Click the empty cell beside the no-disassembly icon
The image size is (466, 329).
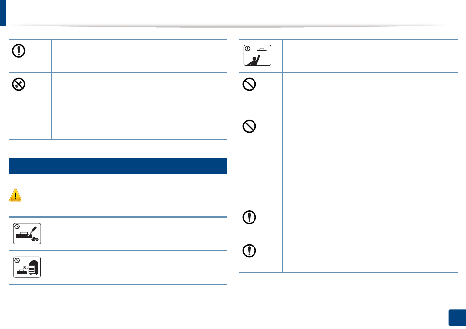point(139,106)
